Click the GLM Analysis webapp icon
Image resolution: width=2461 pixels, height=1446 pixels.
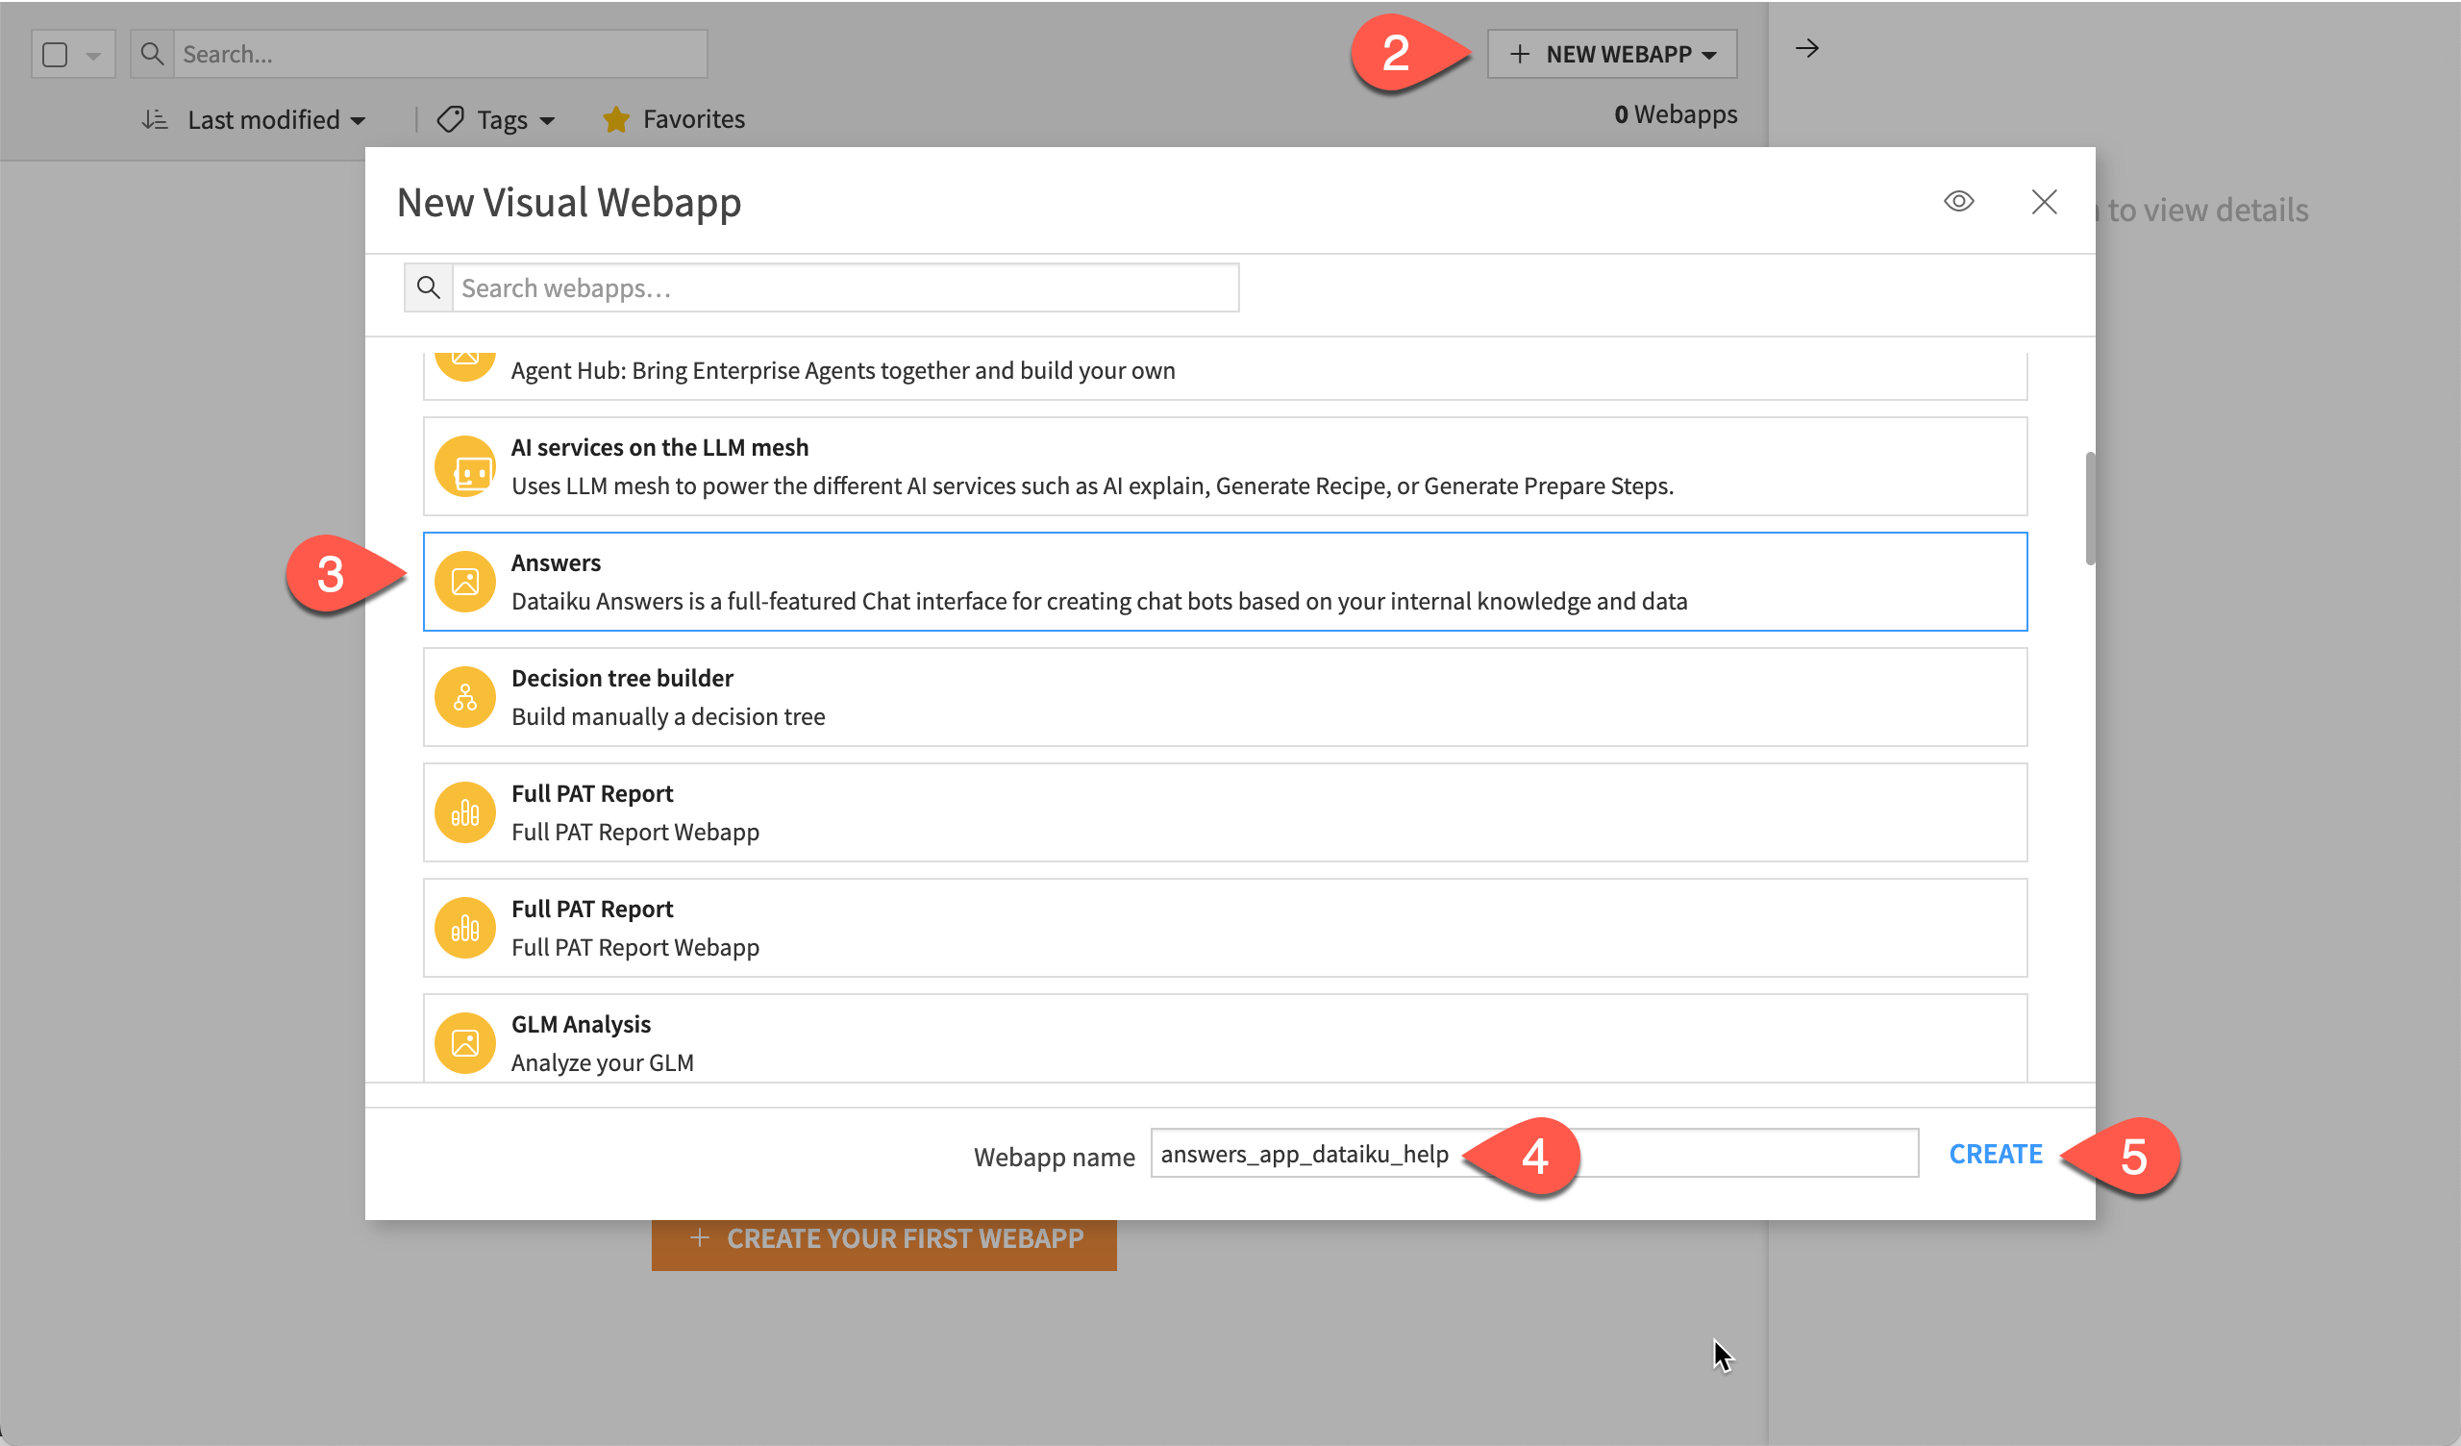click(466, 1041)
